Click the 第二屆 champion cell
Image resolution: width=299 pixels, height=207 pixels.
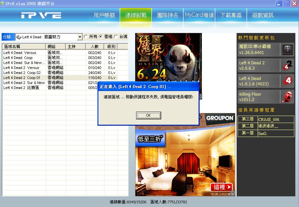pos(248,126)
